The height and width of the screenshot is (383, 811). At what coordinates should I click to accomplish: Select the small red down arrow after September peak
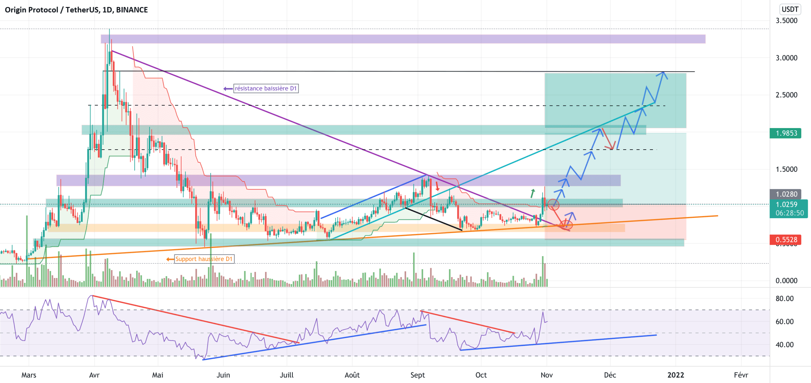tap(437, 186)
